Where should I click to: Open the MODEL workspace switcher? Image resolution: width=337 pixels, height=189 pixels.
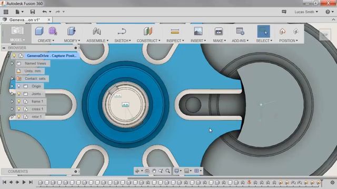coord(17,40)
